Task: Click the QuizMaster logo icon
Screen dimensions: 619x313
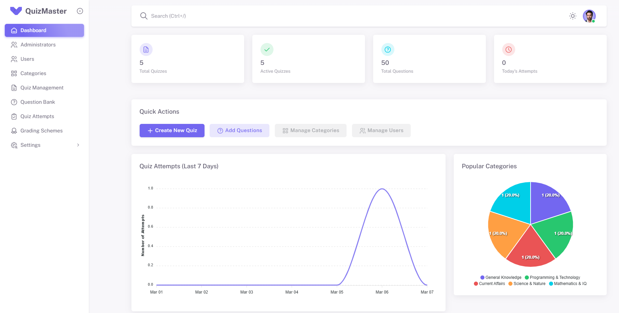Action: click(x=16, y=11)
